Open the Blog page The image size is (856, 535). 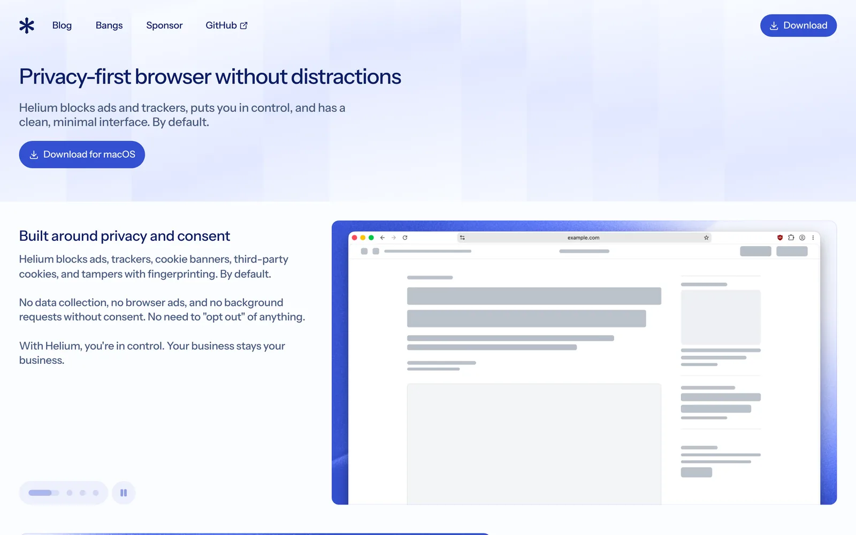point(62,26)
